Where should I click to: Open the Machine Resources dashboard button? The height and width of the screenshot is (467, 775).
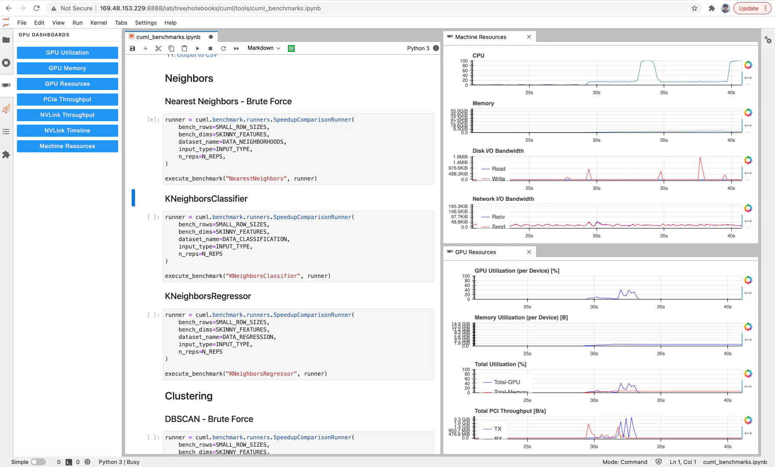[68, 146]
